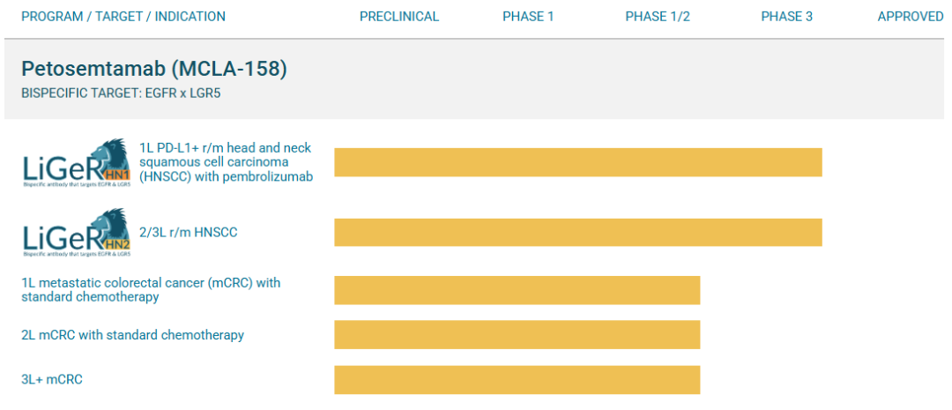
Task: Click the LiGeR HN2 lion logo
Action: (x=77, y=233)
